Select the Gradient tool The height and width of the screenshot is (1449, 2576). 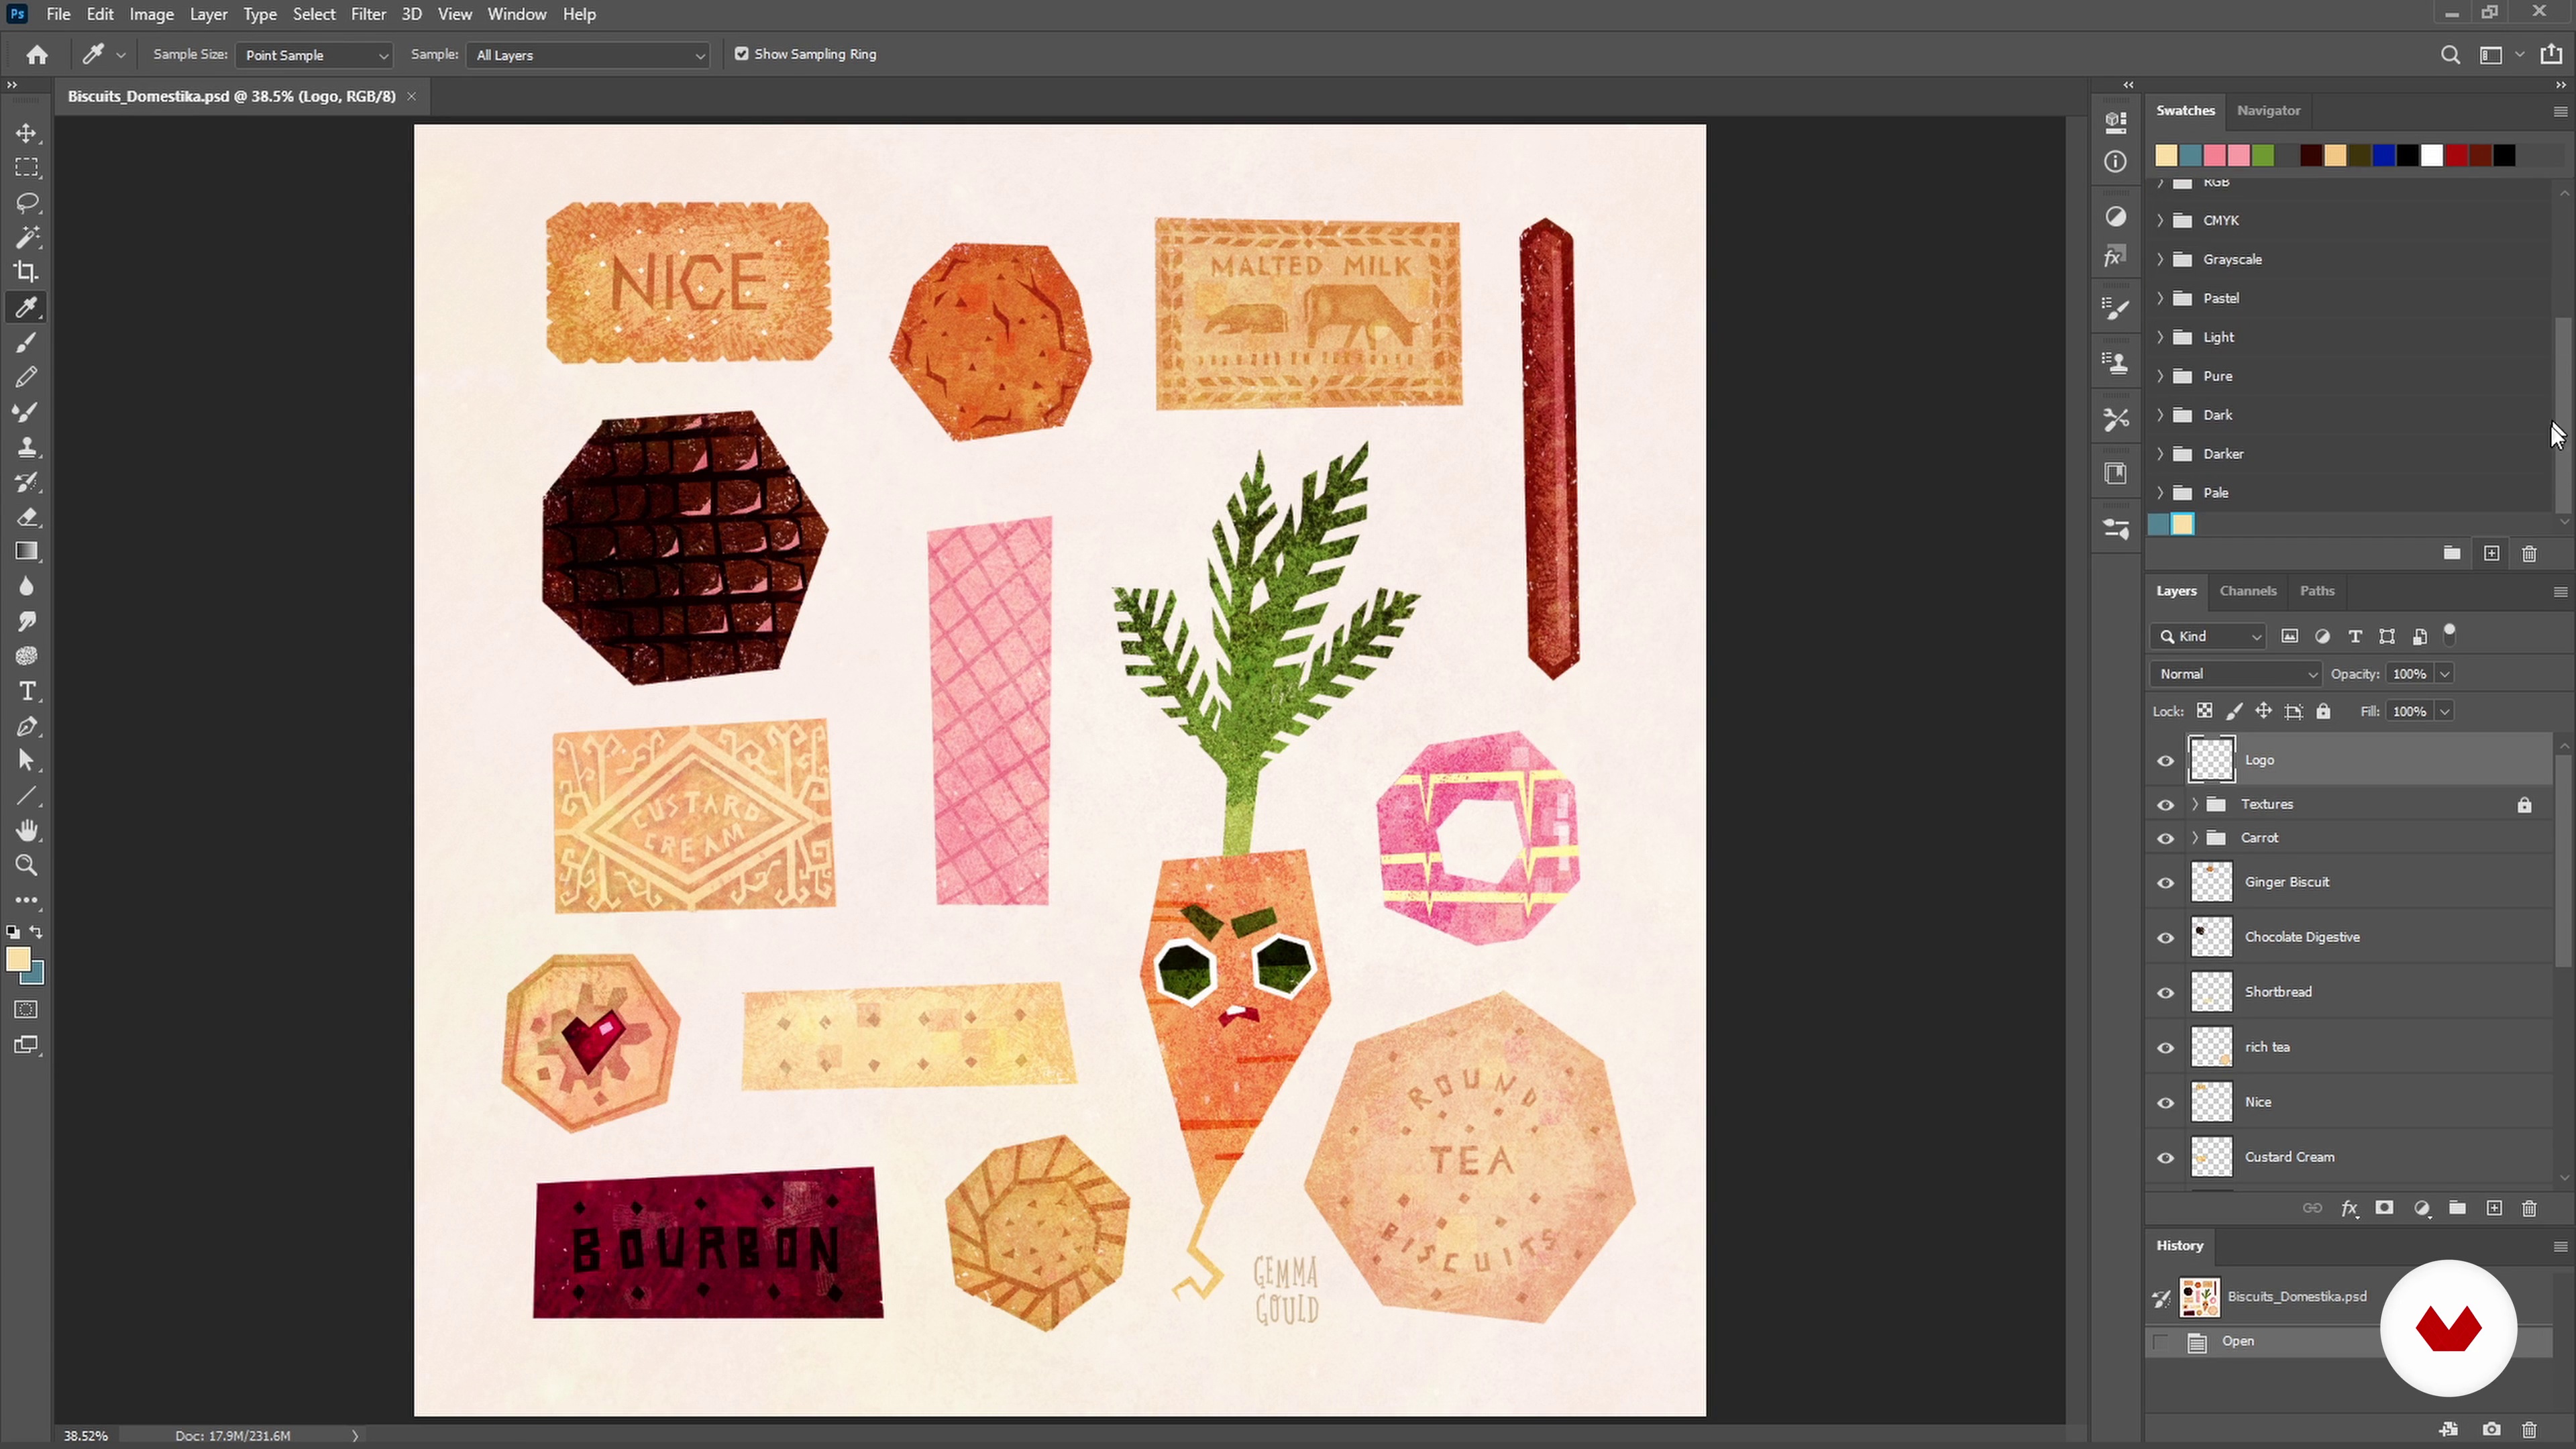click(x=27, y=552)
